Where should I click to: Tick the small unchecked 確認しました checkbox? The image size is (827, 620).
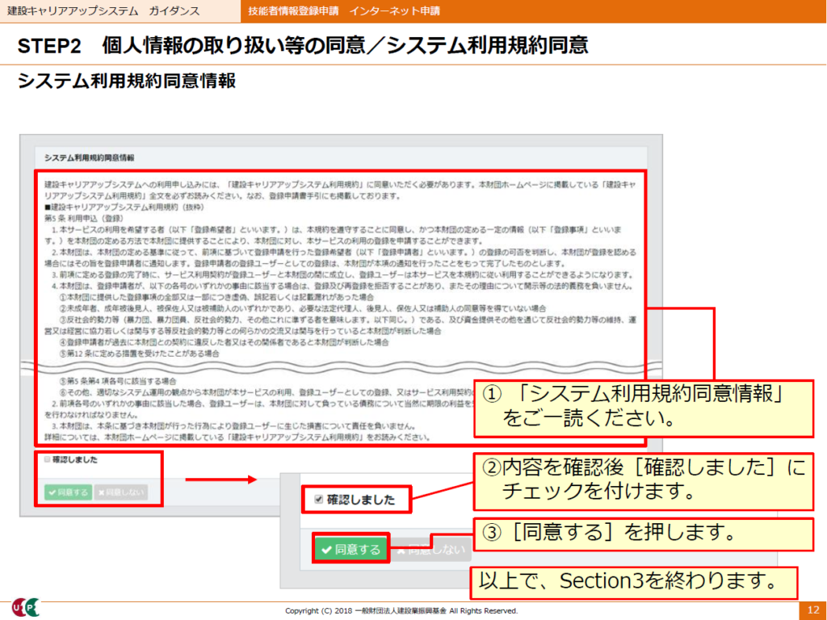point(47,460)
